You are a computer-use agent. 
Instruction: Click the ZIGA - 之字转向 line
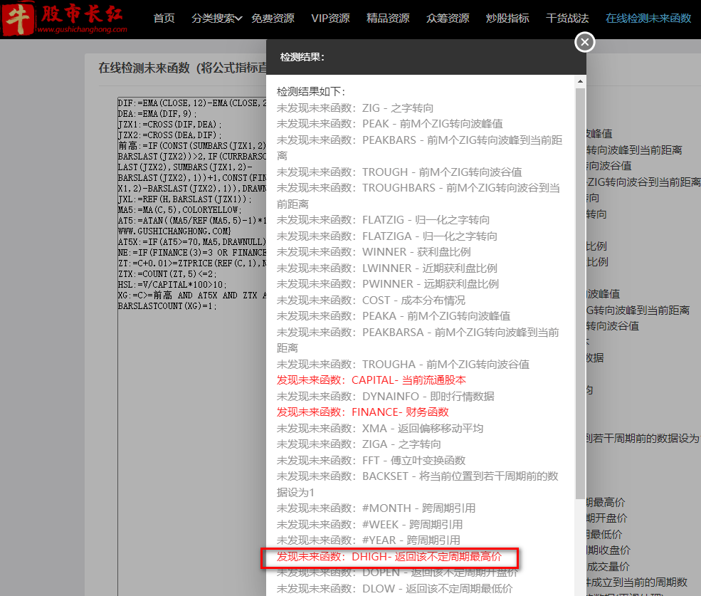pyautogui.click(x=359, y=444)
